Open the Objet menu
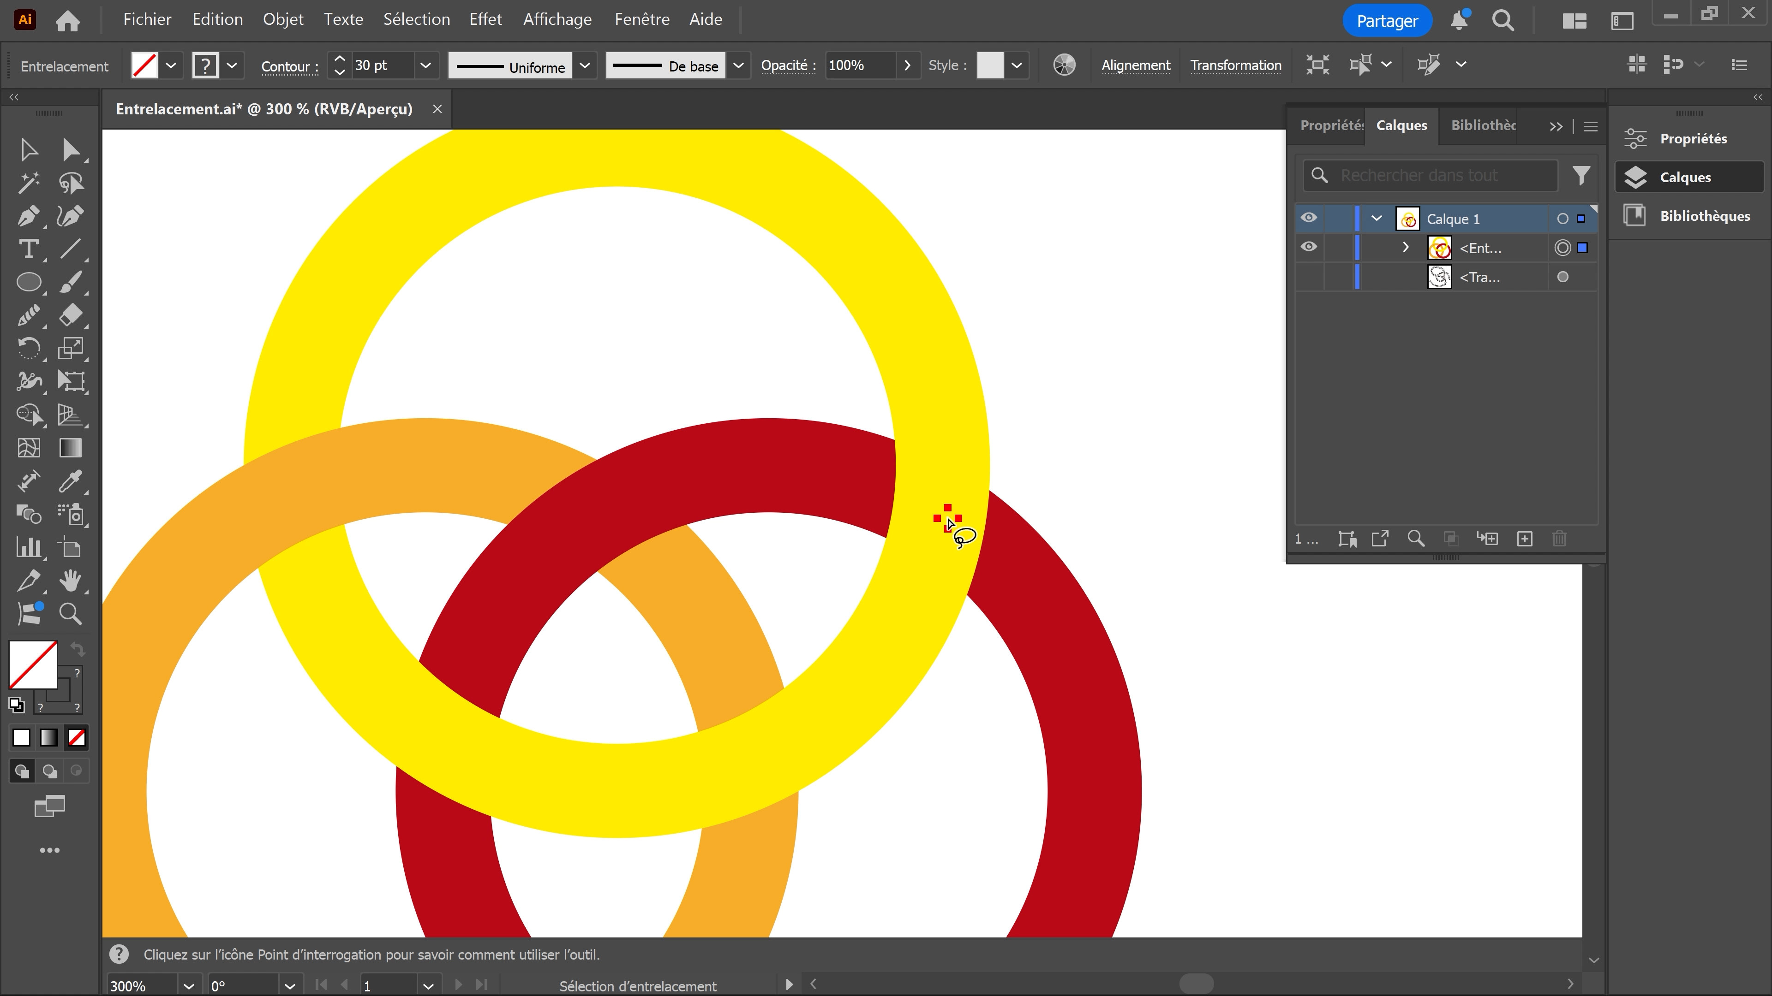Viewport: 1772px width, 996px height. (283, 19)
